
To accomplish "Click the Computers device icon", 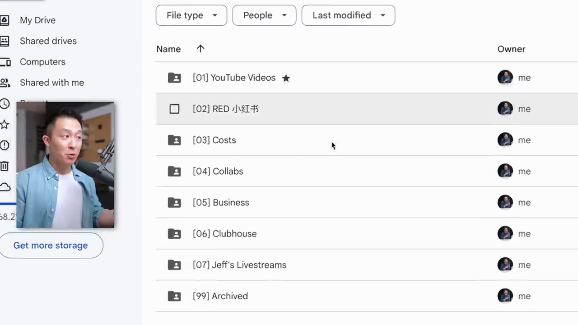I will click(5, 62).
